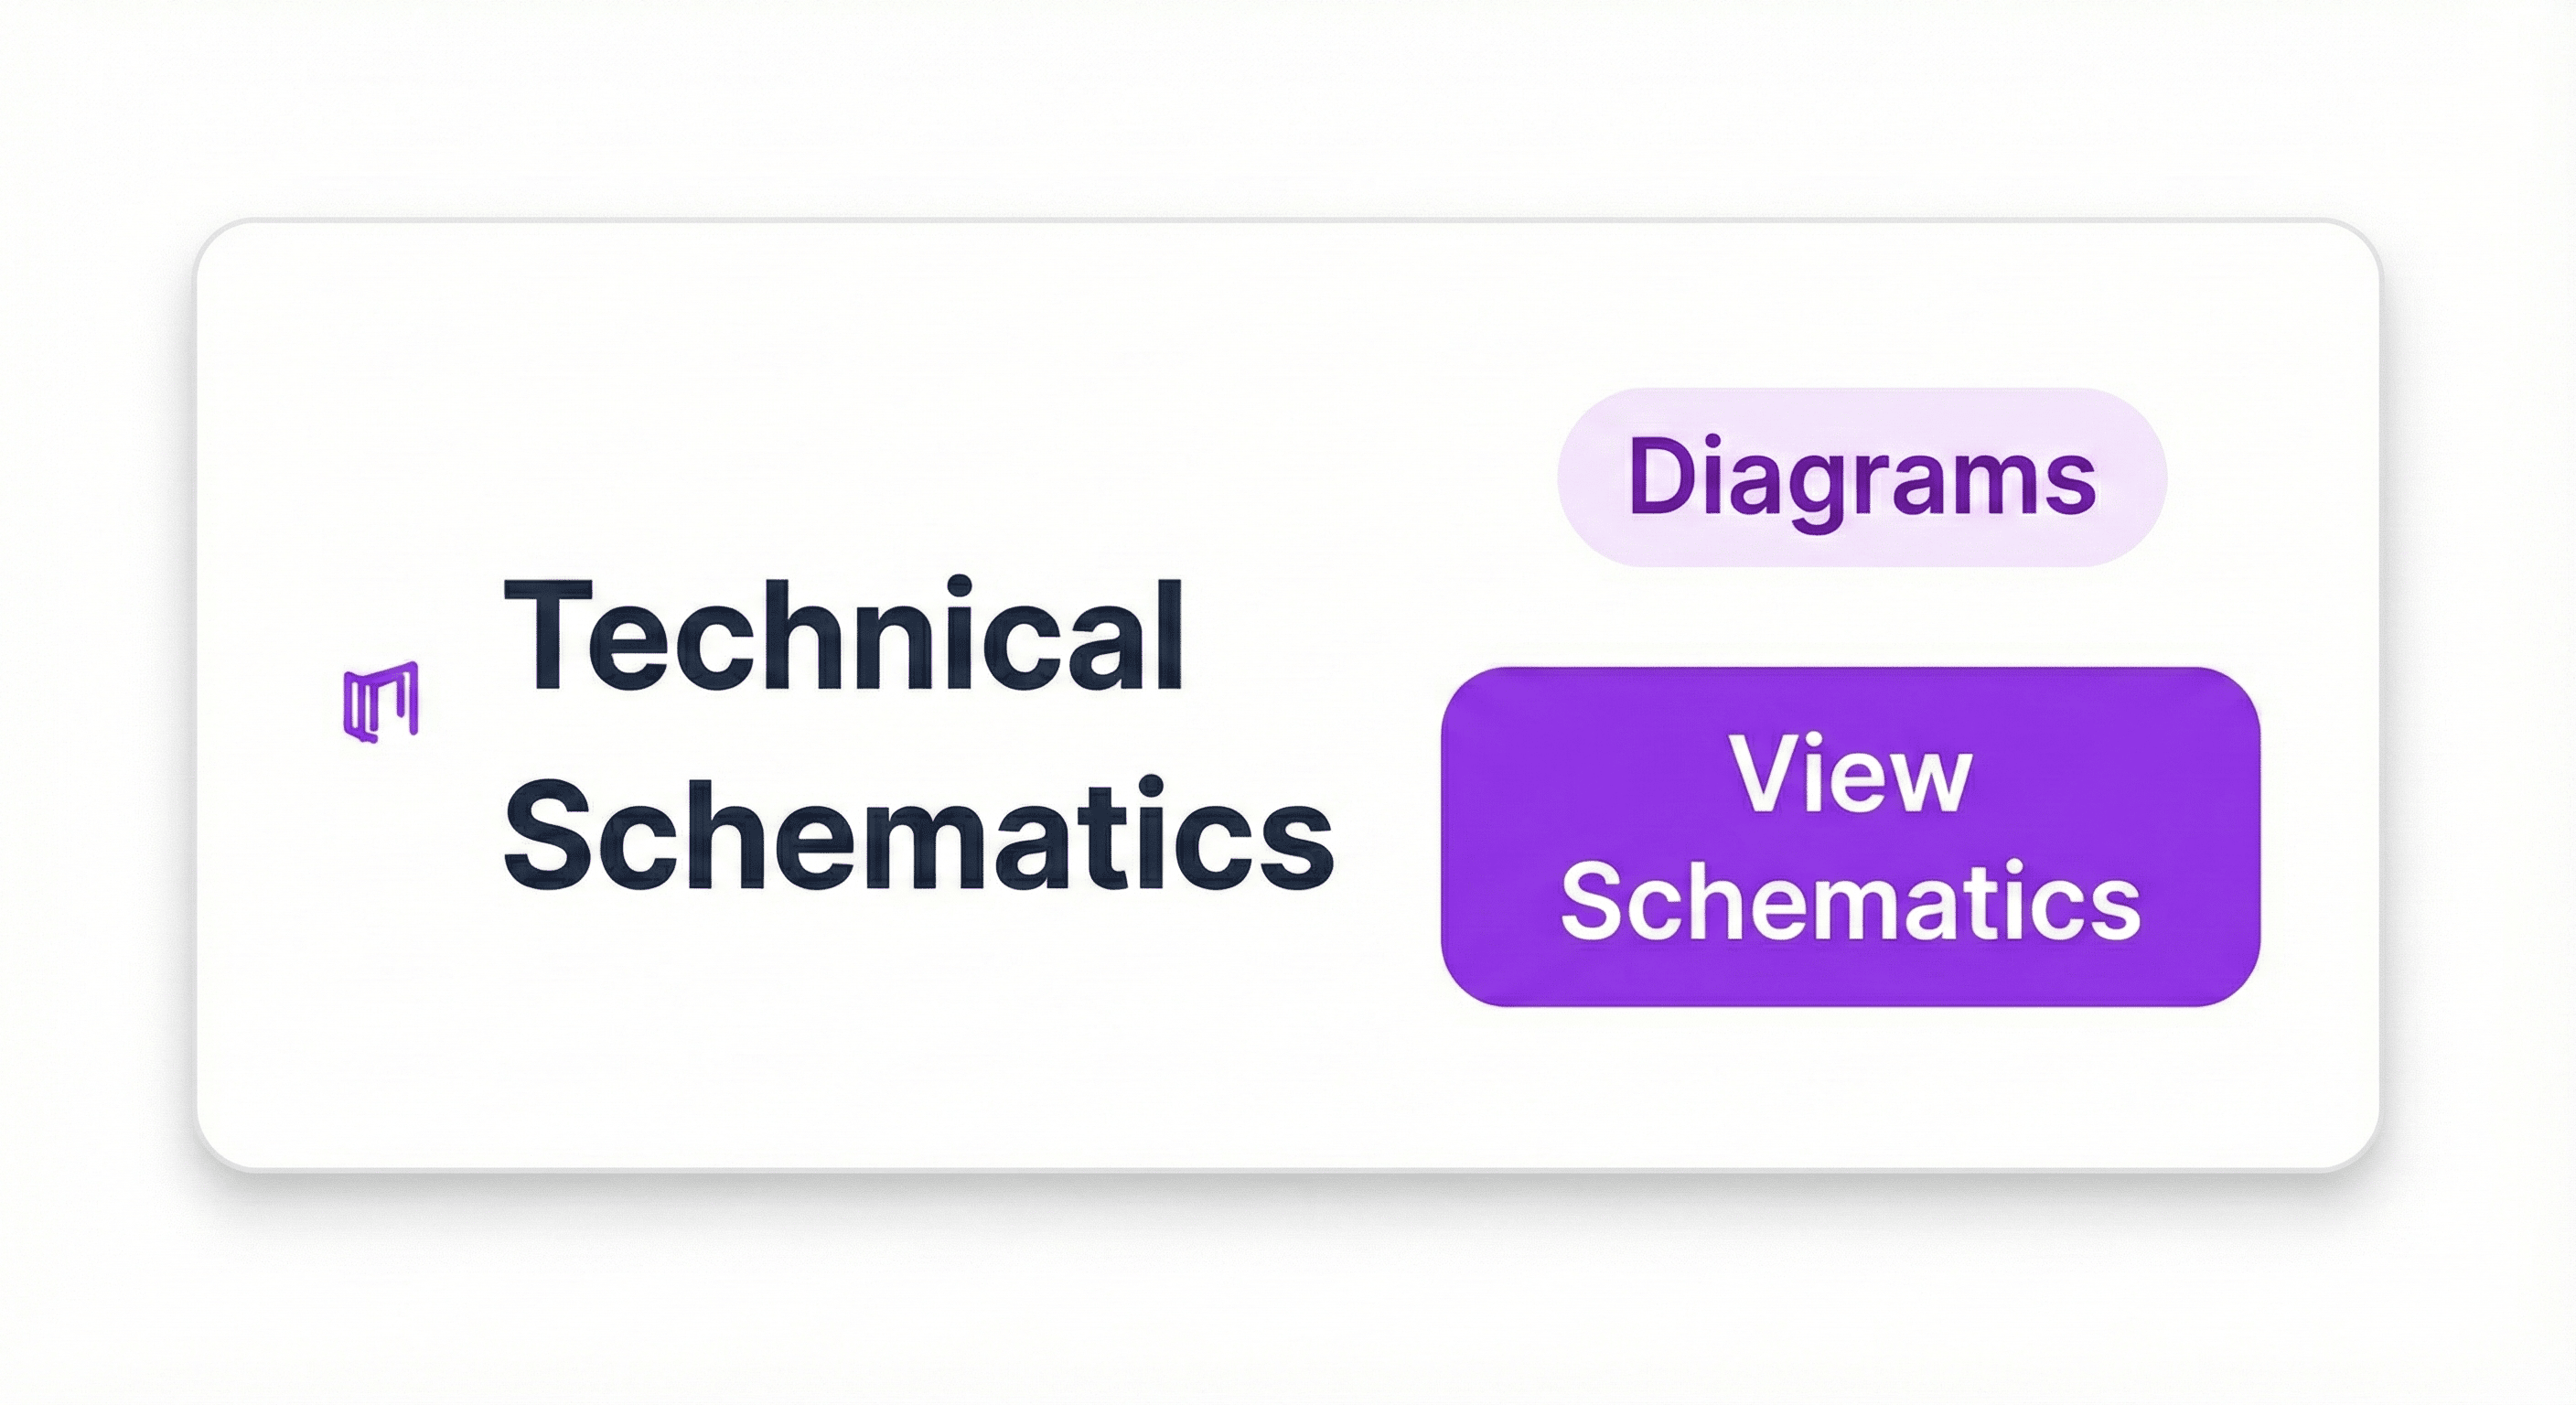Screen dimensions: 2576x1405
Task: Click the word View on the purple button
Action: coord(1849,776)
